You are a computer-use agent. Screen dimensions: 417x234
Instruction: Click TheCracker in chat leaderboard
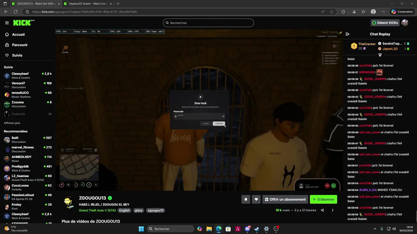point(367,44)
